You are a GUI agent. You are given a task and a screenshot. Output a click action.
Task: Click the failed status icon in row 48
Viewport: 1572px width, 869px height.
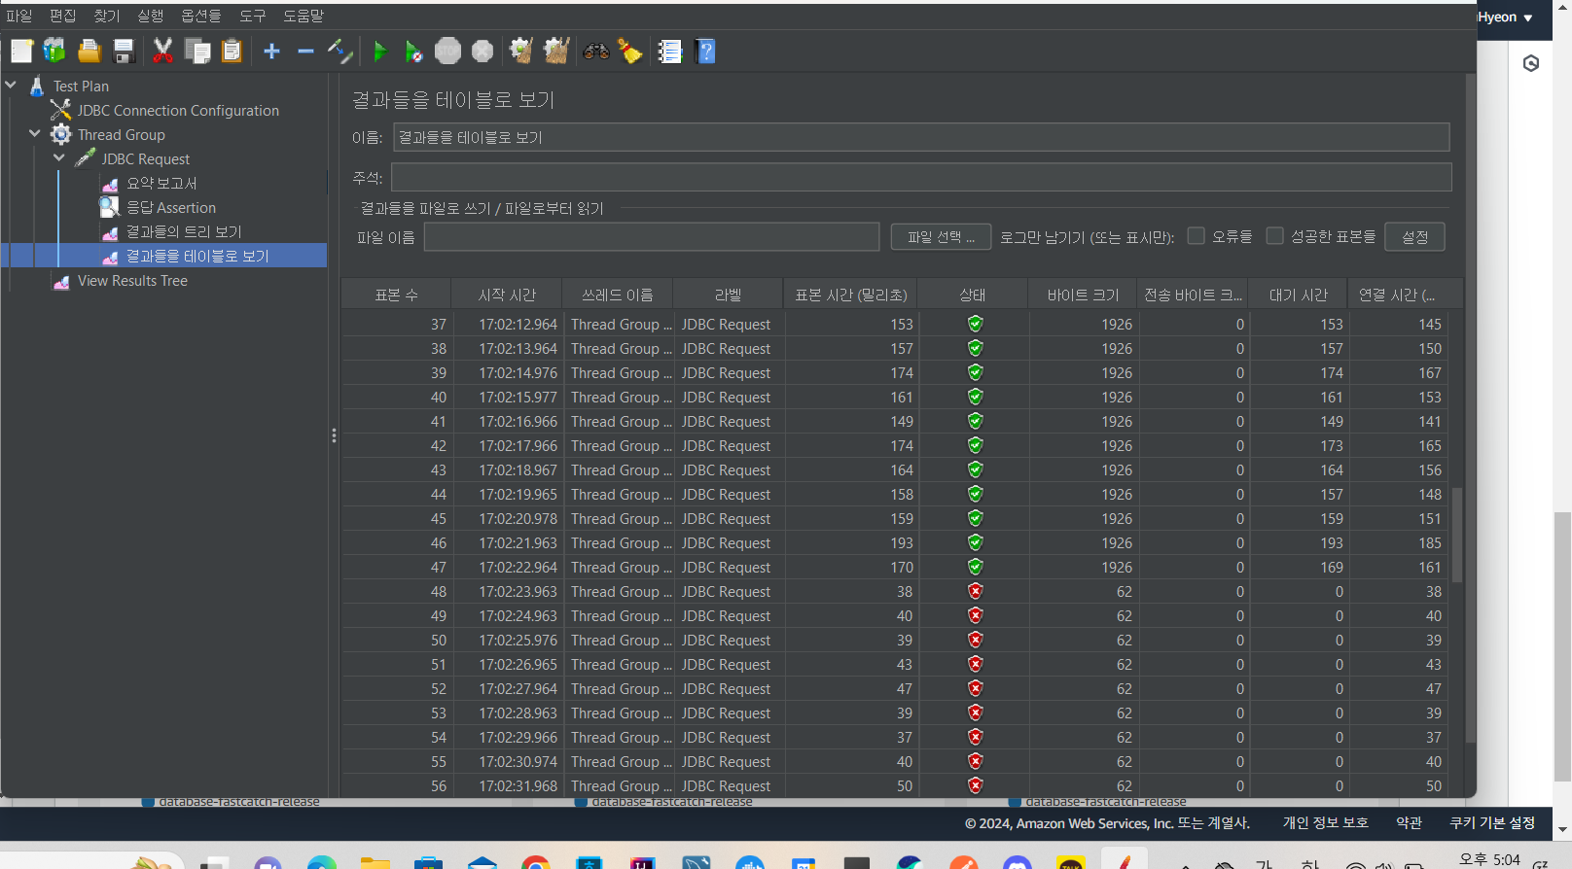pyautogui.click(x=975, y=591)
